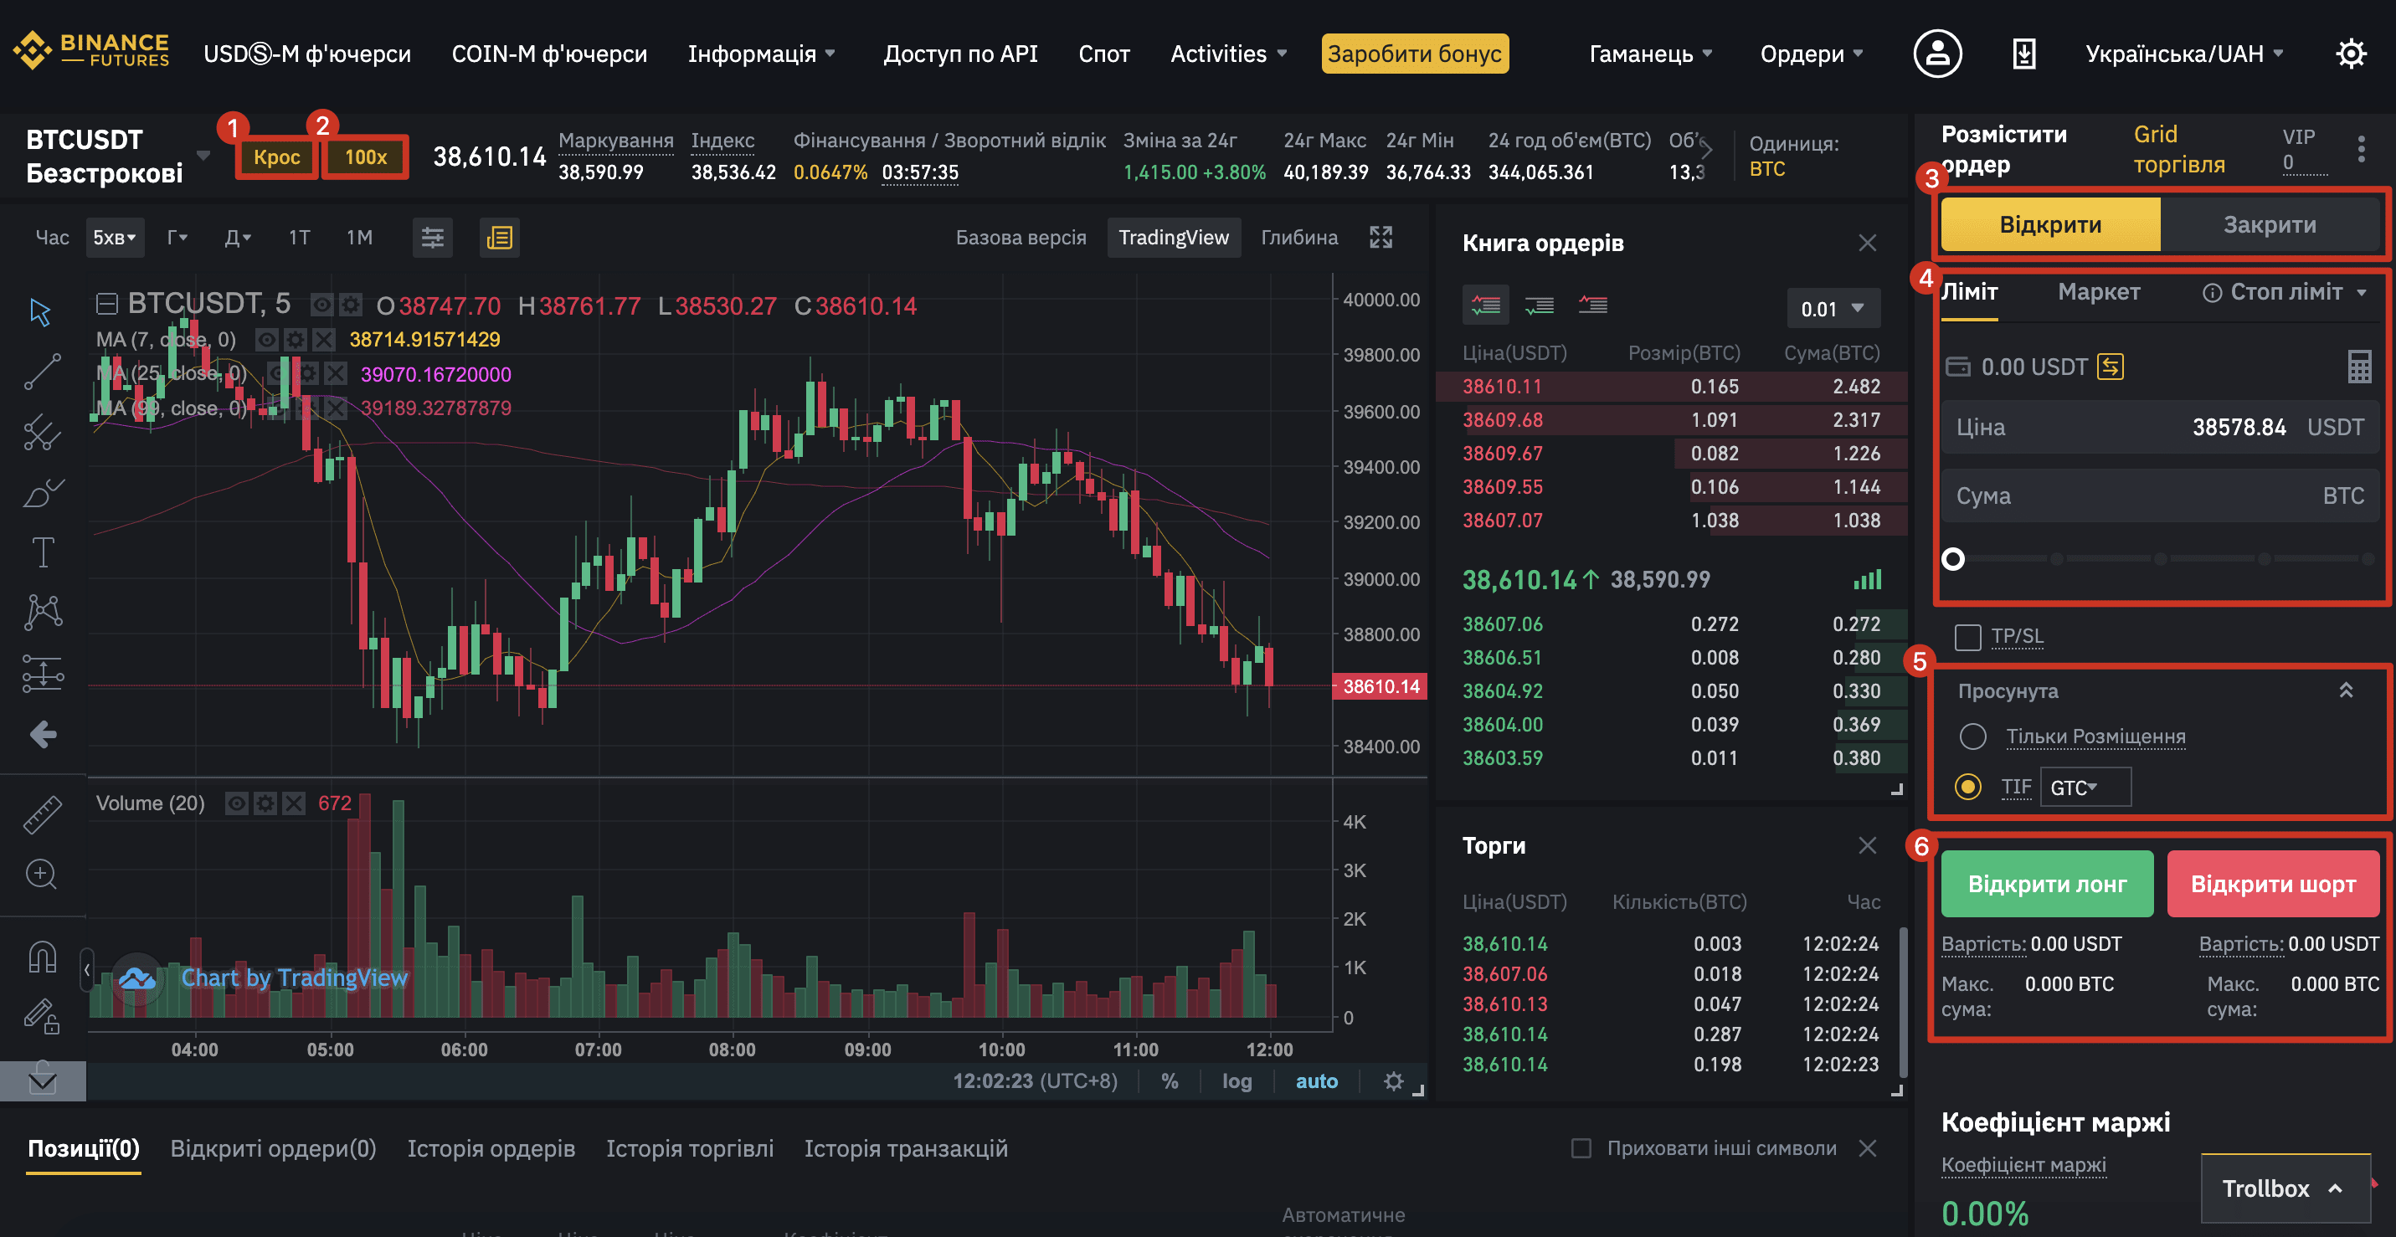Click Відкрити лонг button
The height and width of the screenshot is (1237, 2396).
click(x=2047, y=884)
